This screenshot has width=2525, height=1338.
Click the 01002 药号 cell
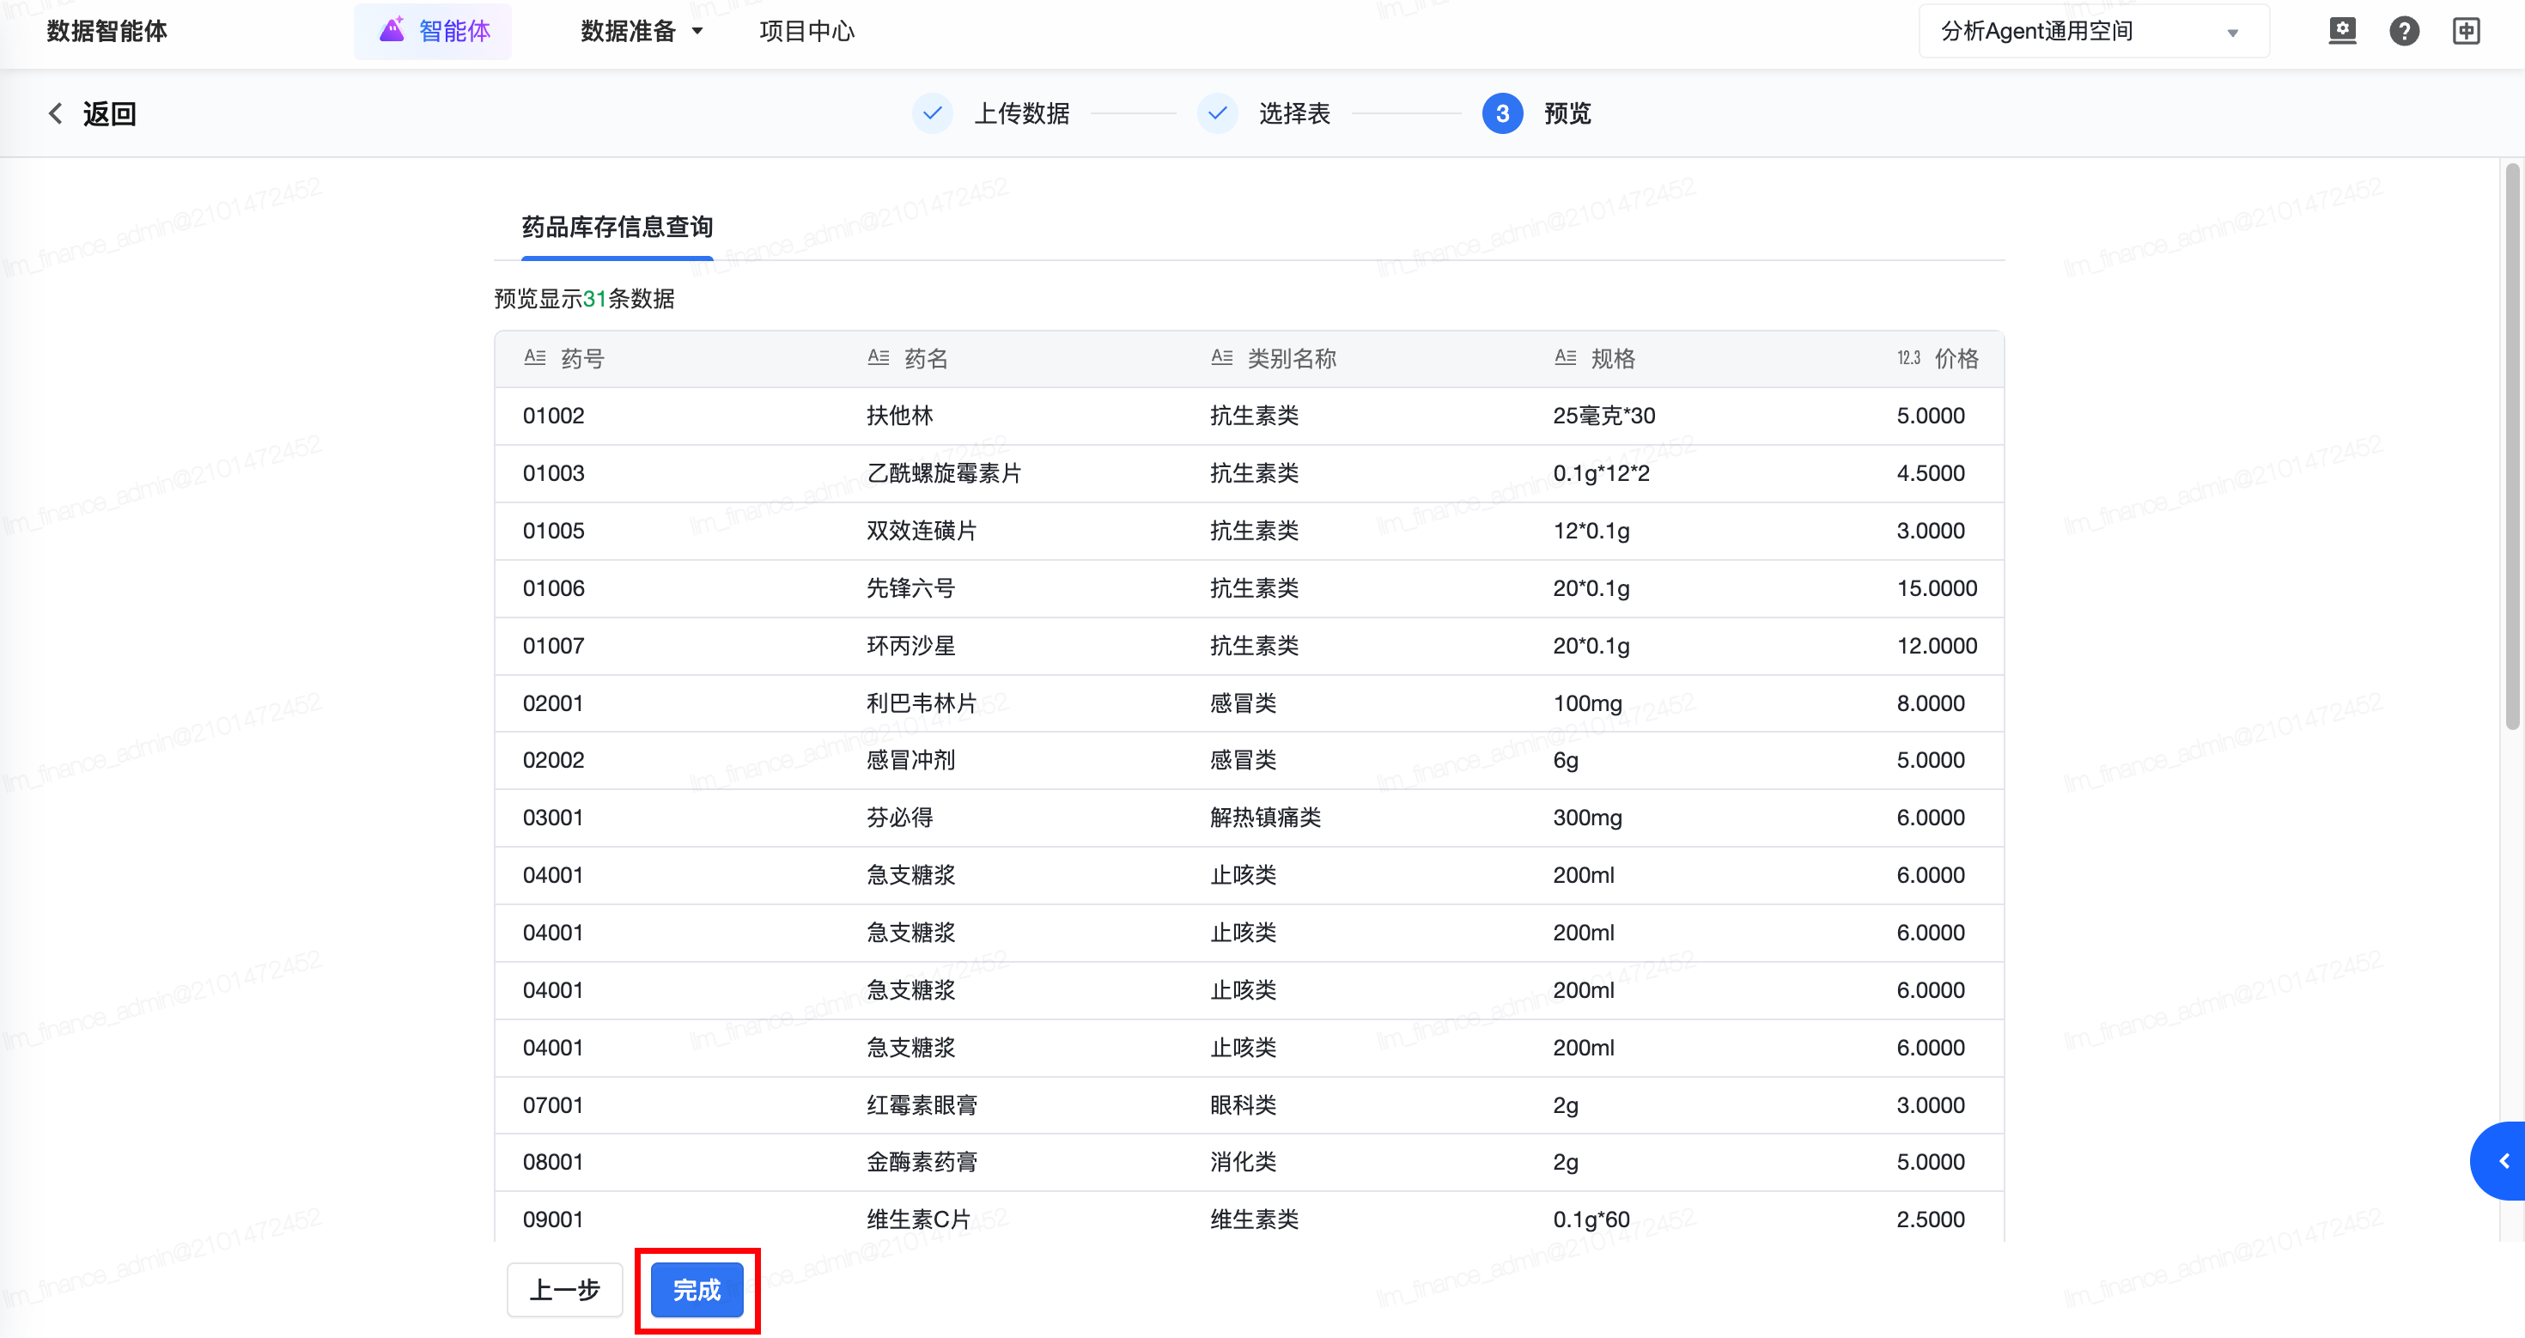tap(554, 416)
